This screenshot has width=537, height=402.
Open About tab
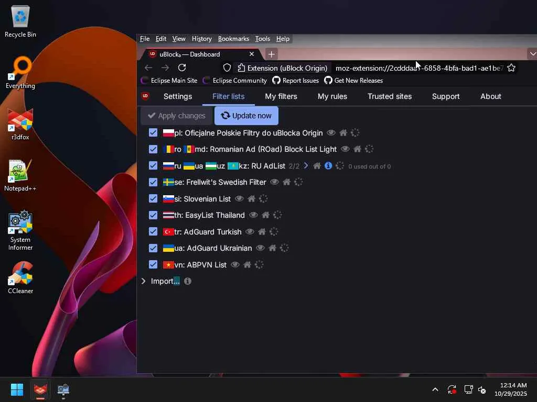click(x=490, y=96)
